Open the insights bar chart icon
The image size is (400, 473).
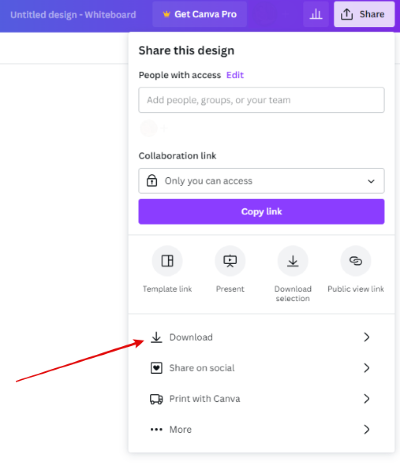316,14
